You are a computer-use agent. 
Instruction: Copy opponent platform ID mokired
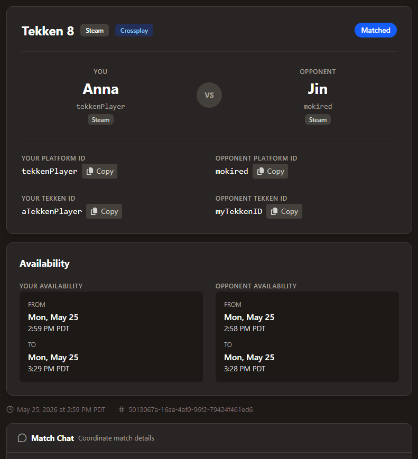[x=270, y=171]
